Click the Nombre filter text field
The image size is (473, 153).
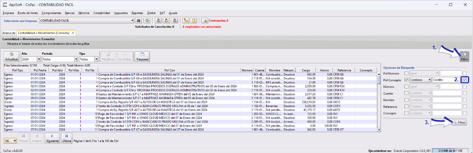coord(447,100)
